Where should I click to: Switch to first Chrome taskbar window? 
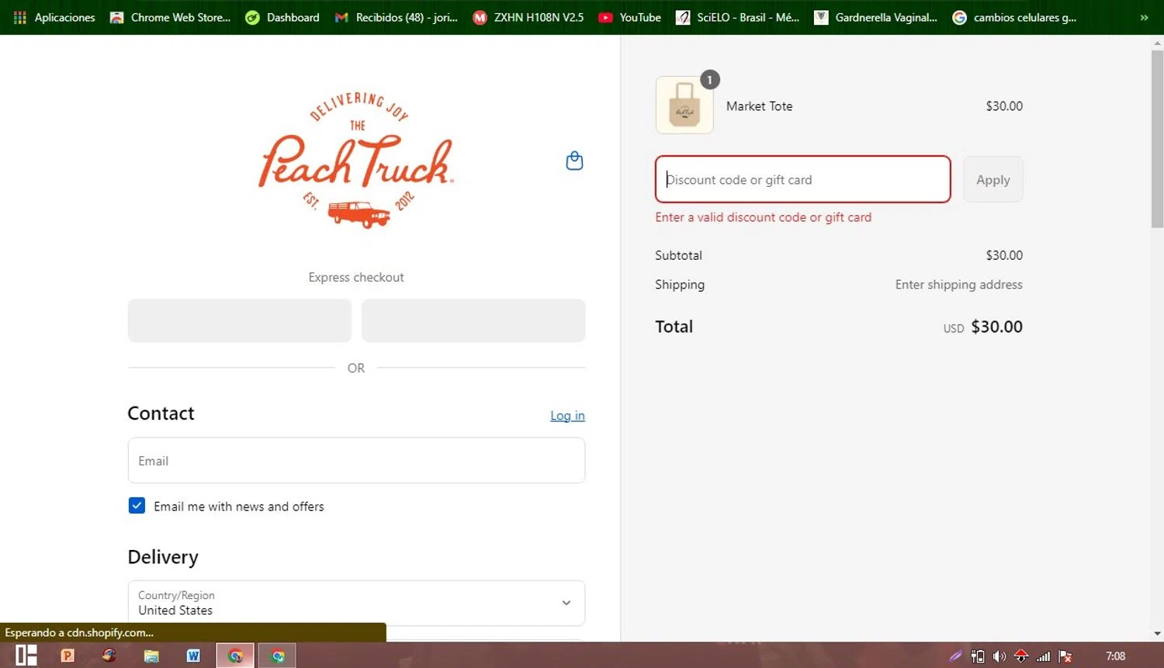pos(235,656)
